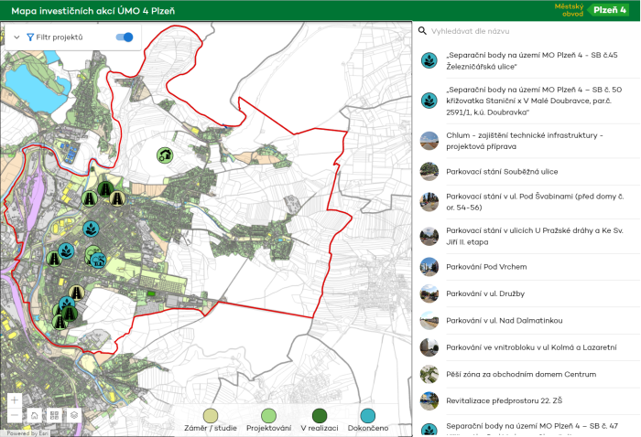Click the home default extent button
This screenshot has width=641, height=437.
pyautogui.click(x=34, y=414)
